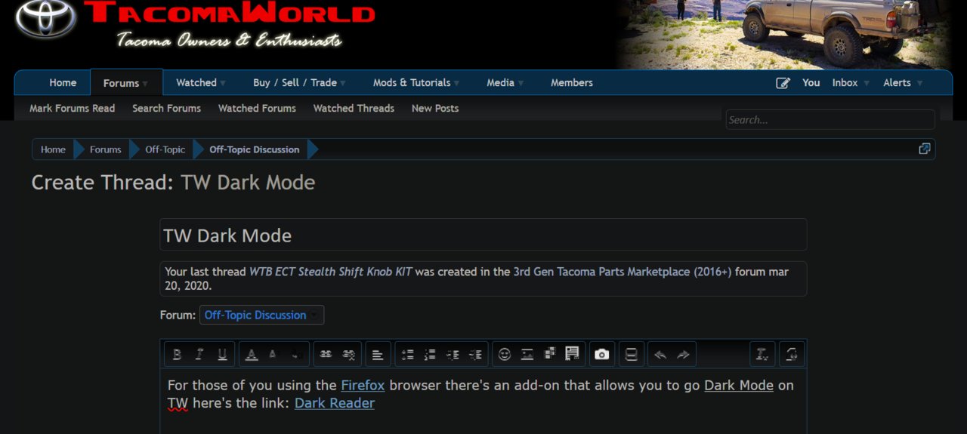Toggle italic formatting in the editor
This screenshot has height=434, width=967.
(x=199, y=354)
